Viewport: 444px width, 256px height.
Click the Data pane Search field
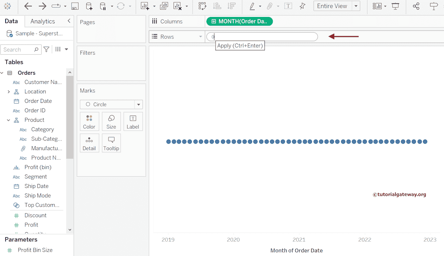coord(21,49)
